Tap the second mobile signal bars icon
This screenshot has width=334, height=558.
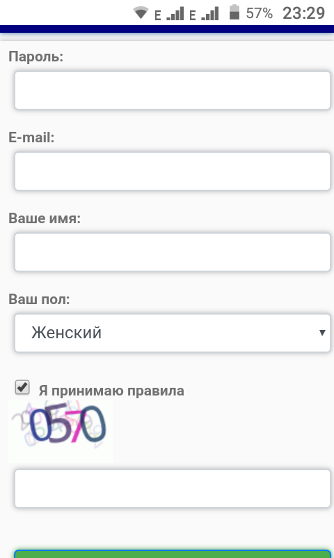pos(209,13)
